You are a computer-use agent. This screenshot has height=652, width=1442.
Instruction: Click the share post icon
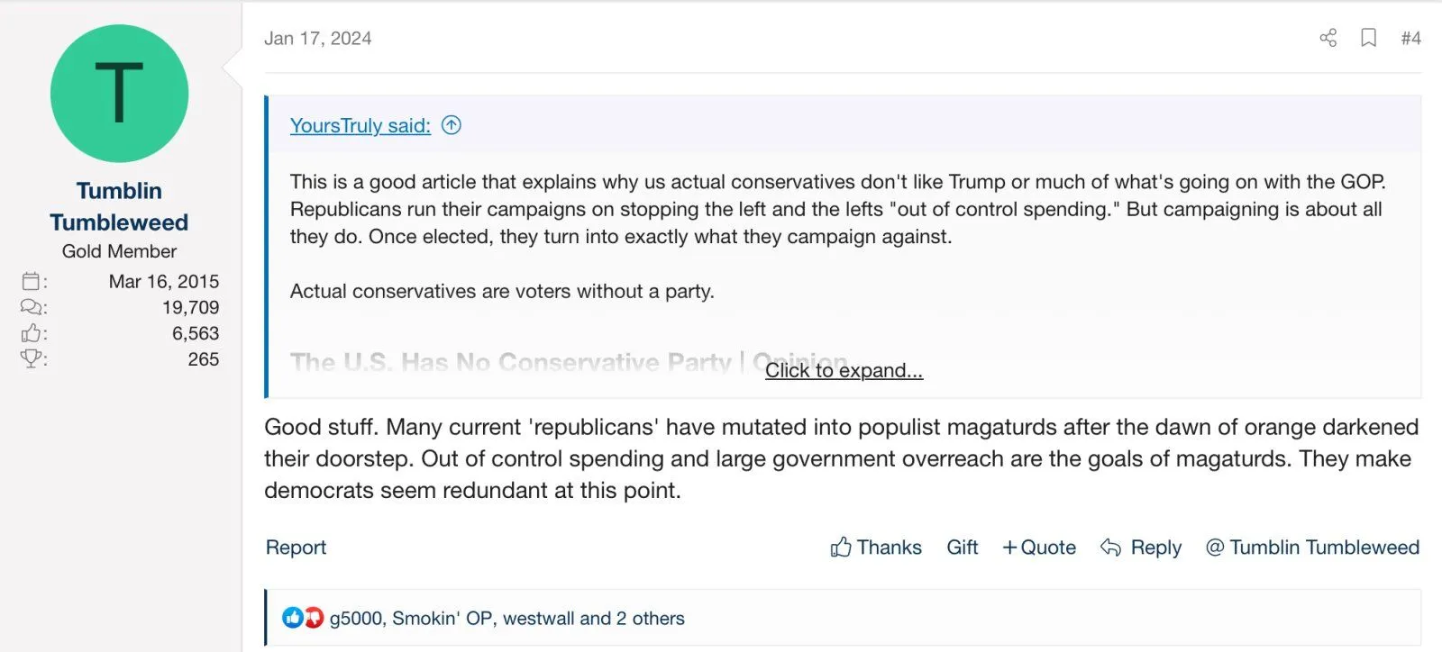click(1328, 38)
